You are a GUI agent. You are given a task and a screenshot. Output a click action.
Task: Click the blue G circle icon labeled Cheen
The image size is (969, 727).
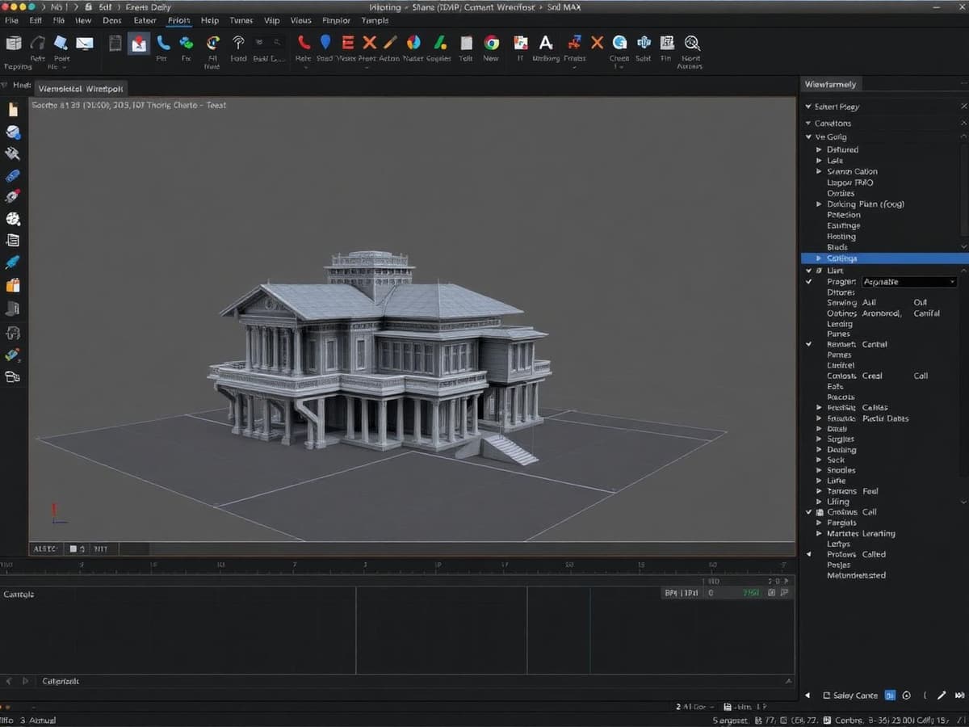tap(619, 43)
